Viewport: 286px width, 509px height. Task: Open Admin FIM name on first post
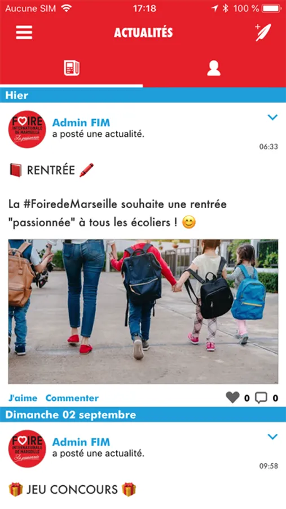(x=81, y=123)
